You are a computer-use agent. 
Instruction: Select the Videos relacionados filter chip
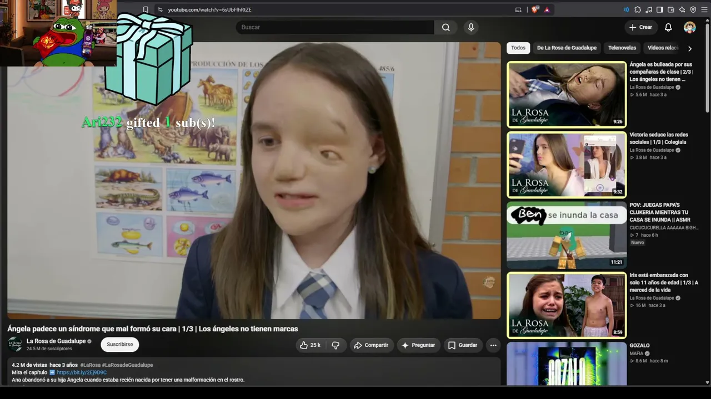[663, 48]
